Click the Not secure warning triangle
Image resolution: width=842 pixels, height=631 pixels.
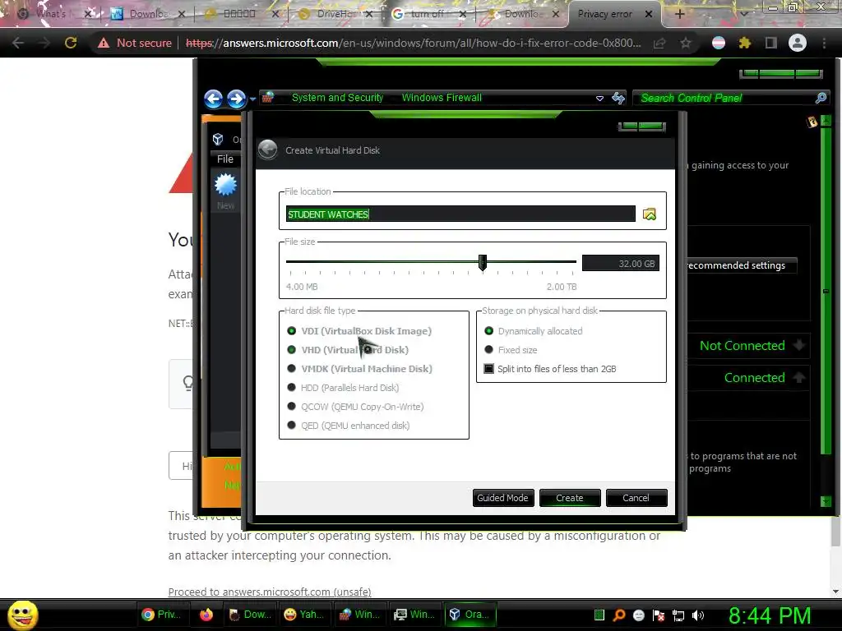tap(103, 43)
